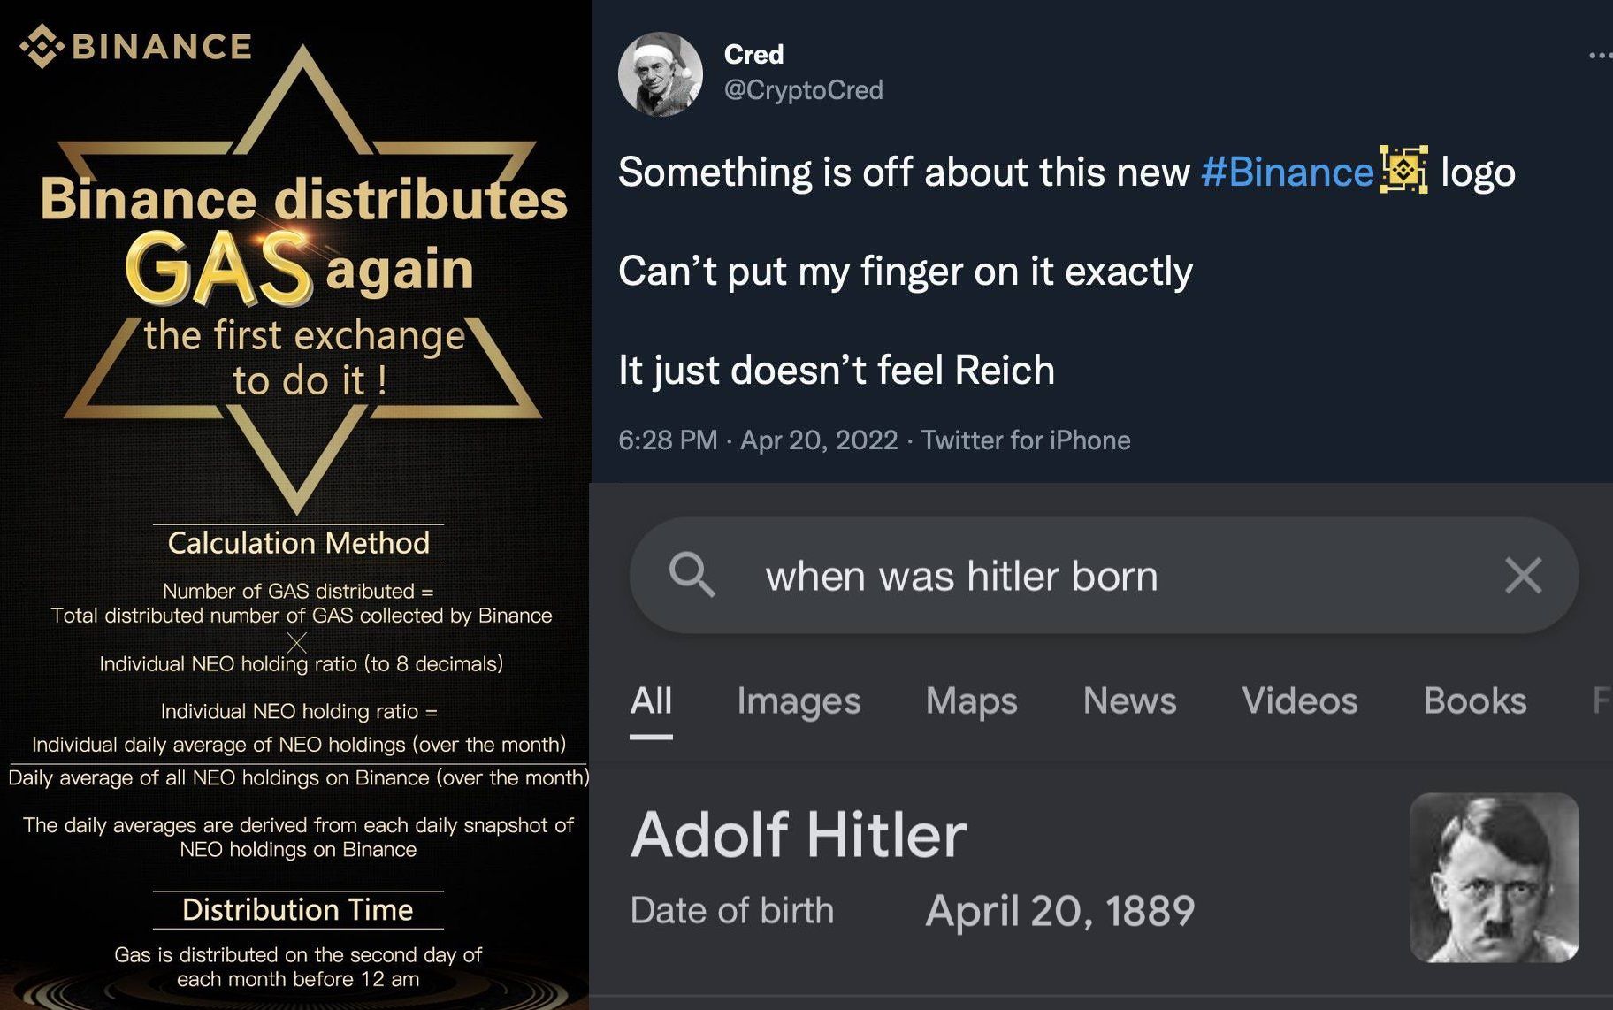Open the @CryptoCred handle link
1613x1010 pixels.
pos(803,90)
